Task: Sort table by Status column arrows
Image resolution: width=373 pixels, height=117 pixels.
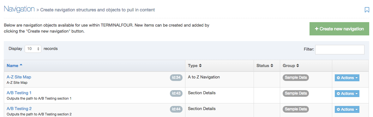Action: [272, 65]
